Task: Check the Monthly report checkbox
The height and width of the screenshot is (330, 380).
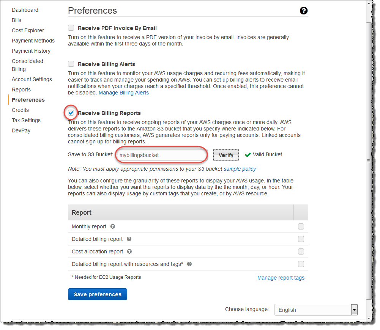Action: pos(301,226)
